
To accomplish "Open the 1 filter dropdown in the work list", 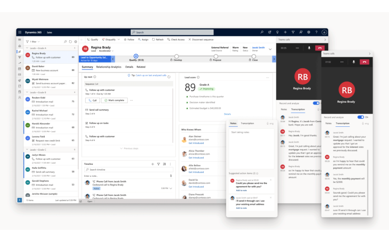I will coord(33,42).
